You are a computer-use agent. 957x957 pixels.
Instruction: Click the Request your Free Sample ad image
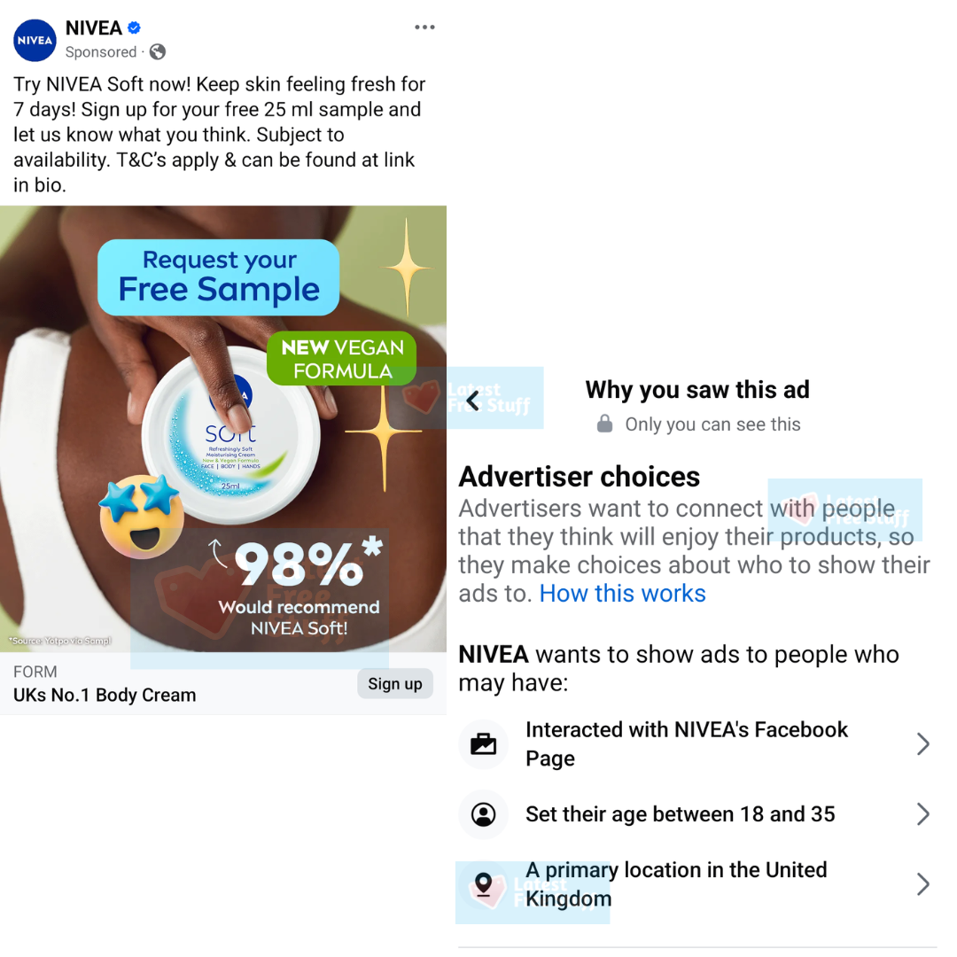tap(223, 429)
